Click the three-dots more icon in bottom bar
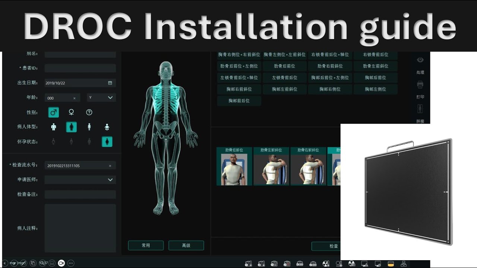Viewport: 477px width, 268px height. click(71, 263)
